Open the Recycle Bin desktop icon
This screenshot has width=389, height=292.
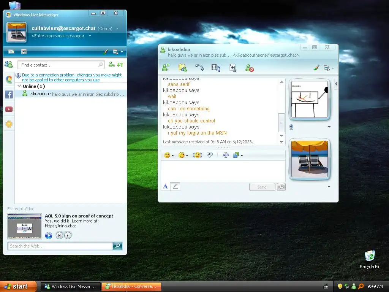click(x=370, y=259)
